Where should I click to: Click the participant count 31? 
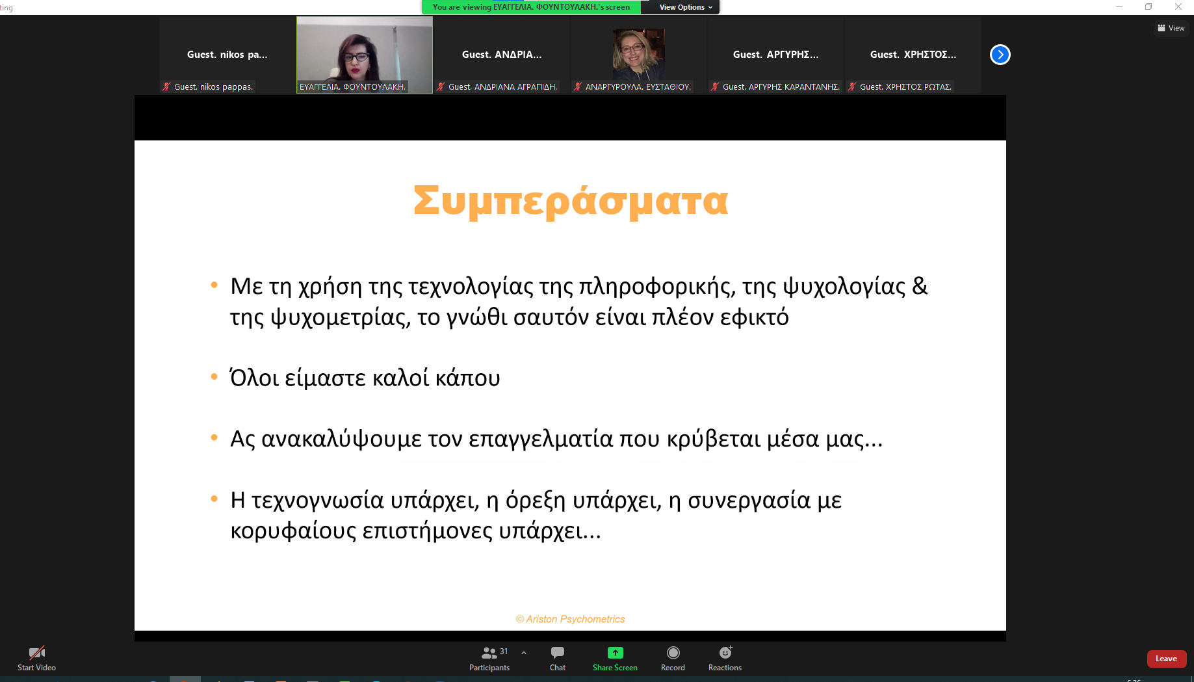point(504,651)
